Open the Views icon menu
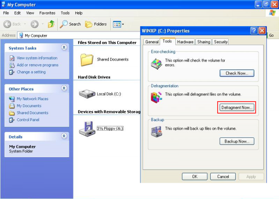The height and width of the screenshot is (199, 279). (x=118, y=24)
